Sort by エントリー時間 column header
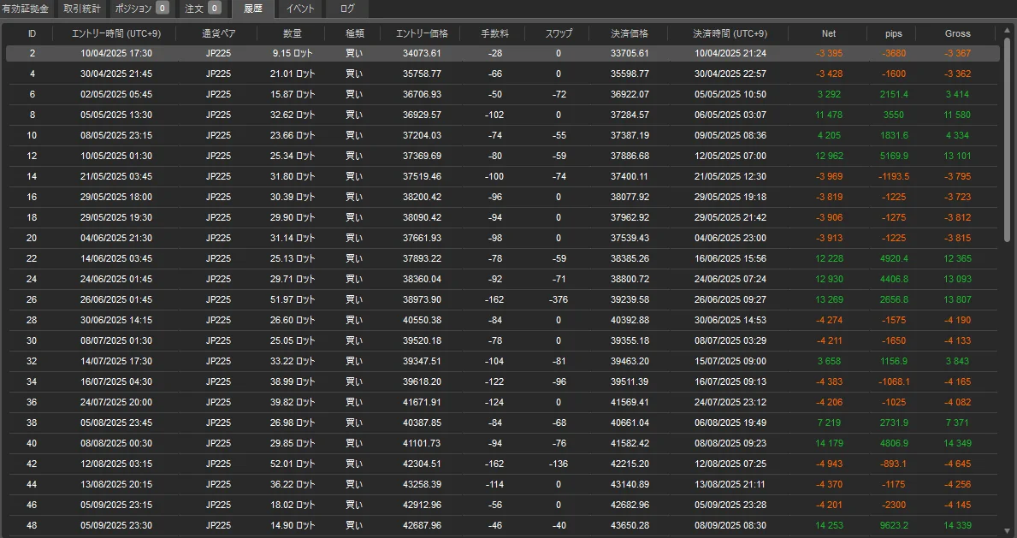 pos(114,33)
